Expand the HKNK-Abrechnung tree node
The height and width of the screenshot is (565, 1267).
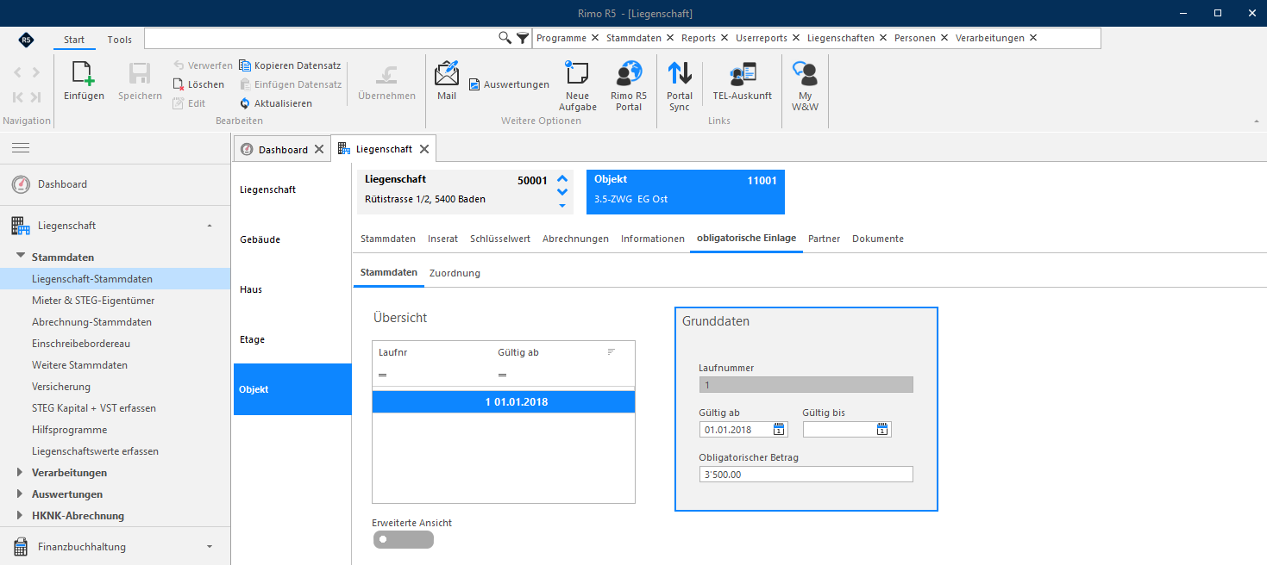(x=21, y=515)
